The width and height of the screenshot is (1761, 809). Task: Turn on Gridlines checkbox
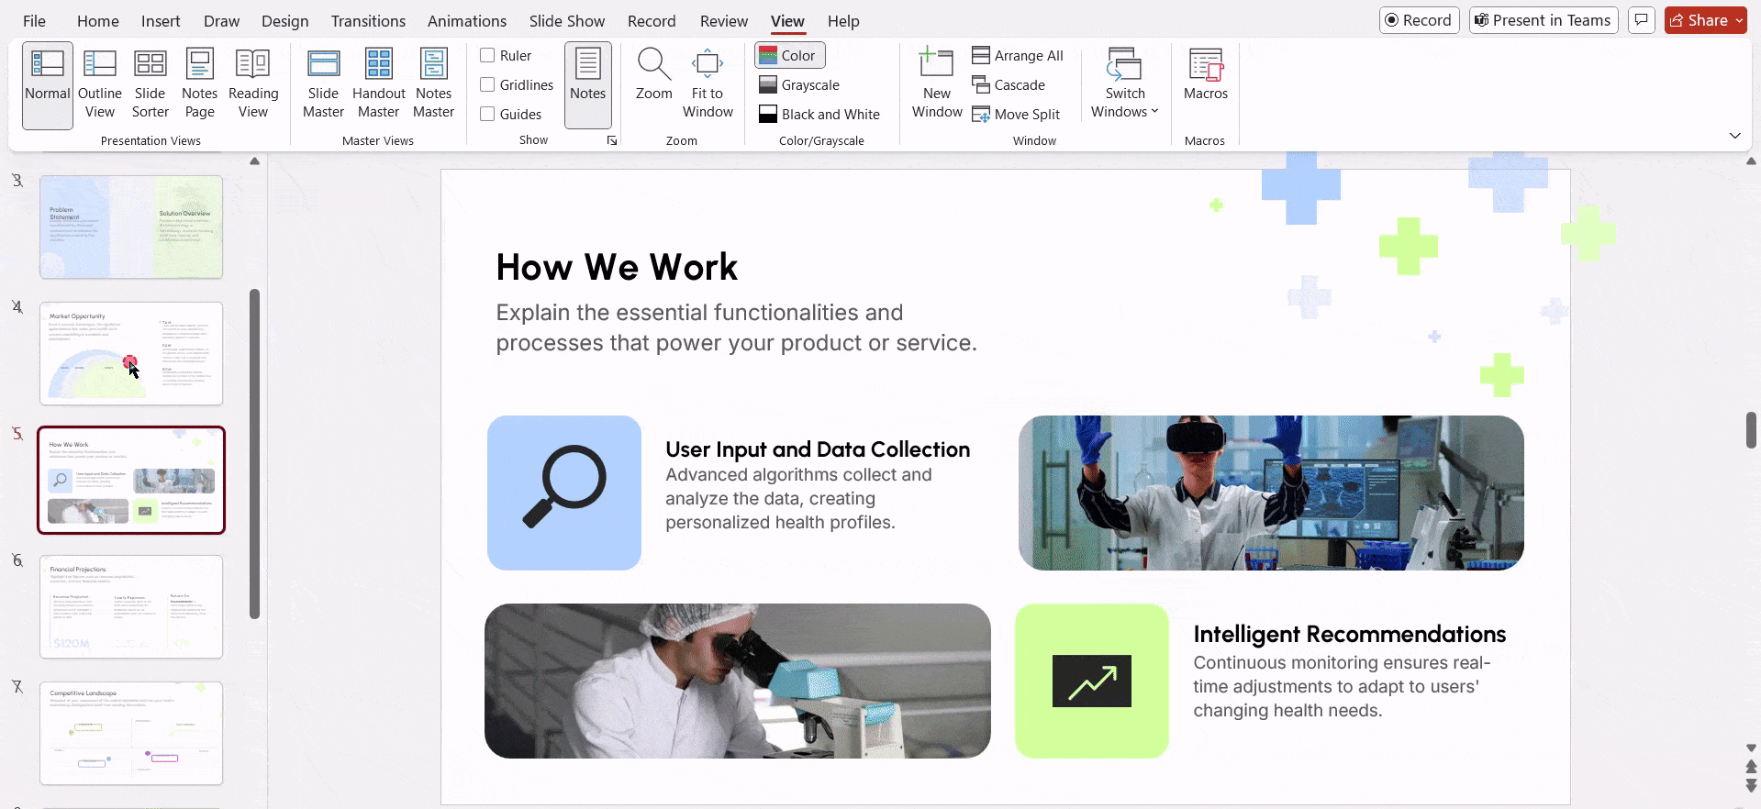click(x=488, y=85)
